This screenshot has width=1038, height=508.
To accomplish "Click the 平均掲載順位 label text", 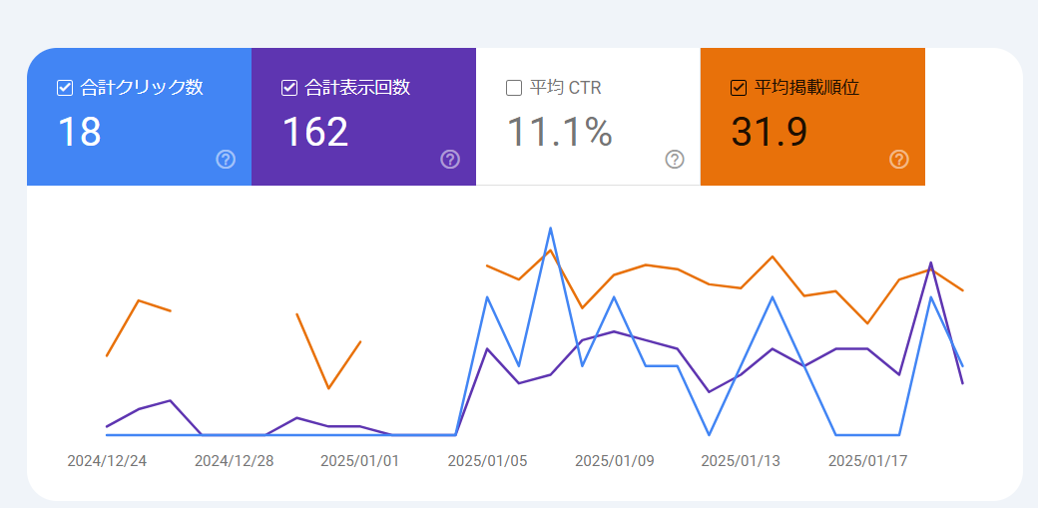I will [807, 88].
